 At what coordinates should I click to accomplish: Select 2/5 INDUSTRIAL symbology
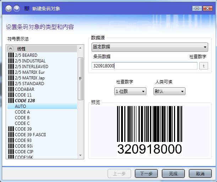click(x=42, y=61)
